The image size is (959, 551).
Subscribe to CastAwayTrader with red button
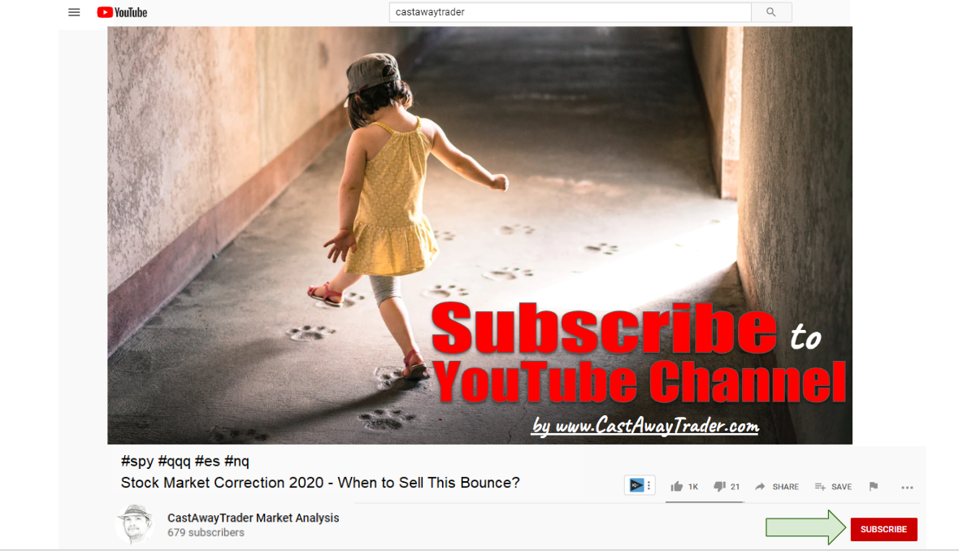click(x=883, y=529)
